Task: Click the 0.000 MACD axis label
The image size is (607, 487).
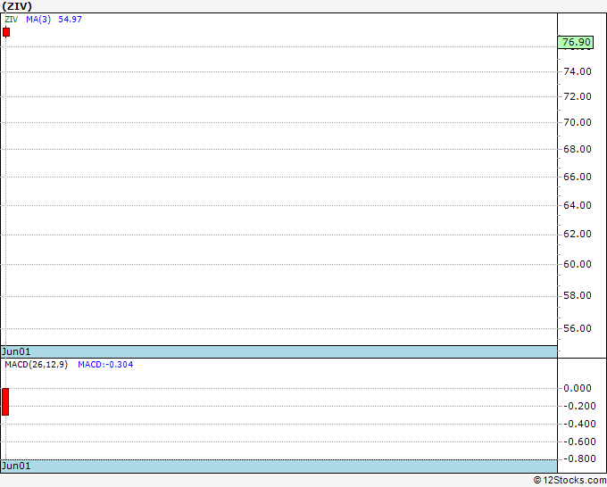Action: tap(578, 388)
